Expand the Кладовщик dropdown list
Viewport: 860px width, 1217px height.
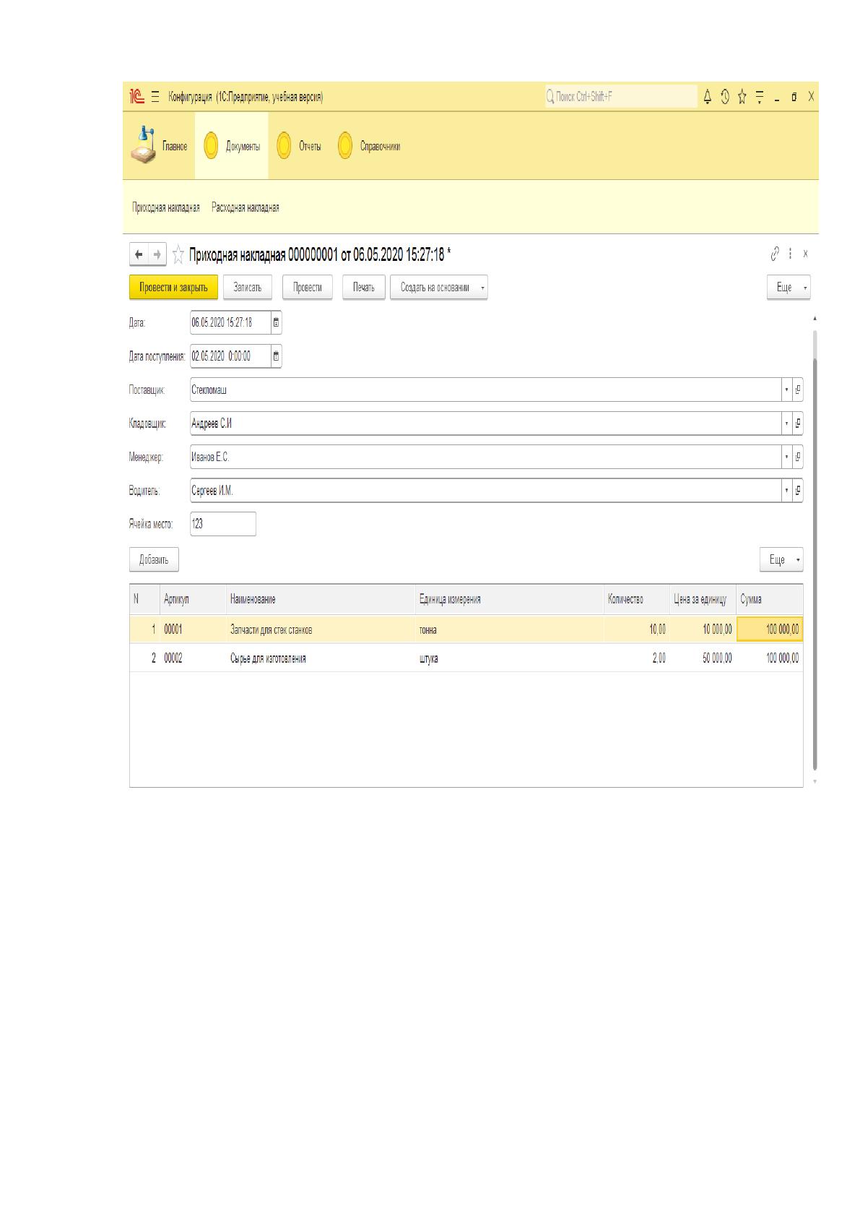pos(786,423)
